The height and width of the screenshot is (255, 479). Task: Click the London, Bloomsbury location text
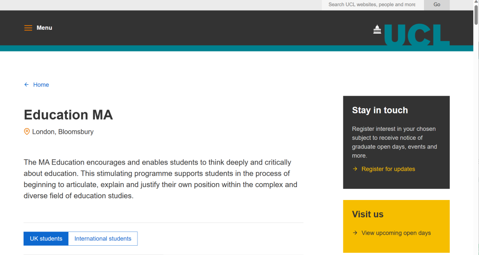pyautogui.click(x=63, y=132)
